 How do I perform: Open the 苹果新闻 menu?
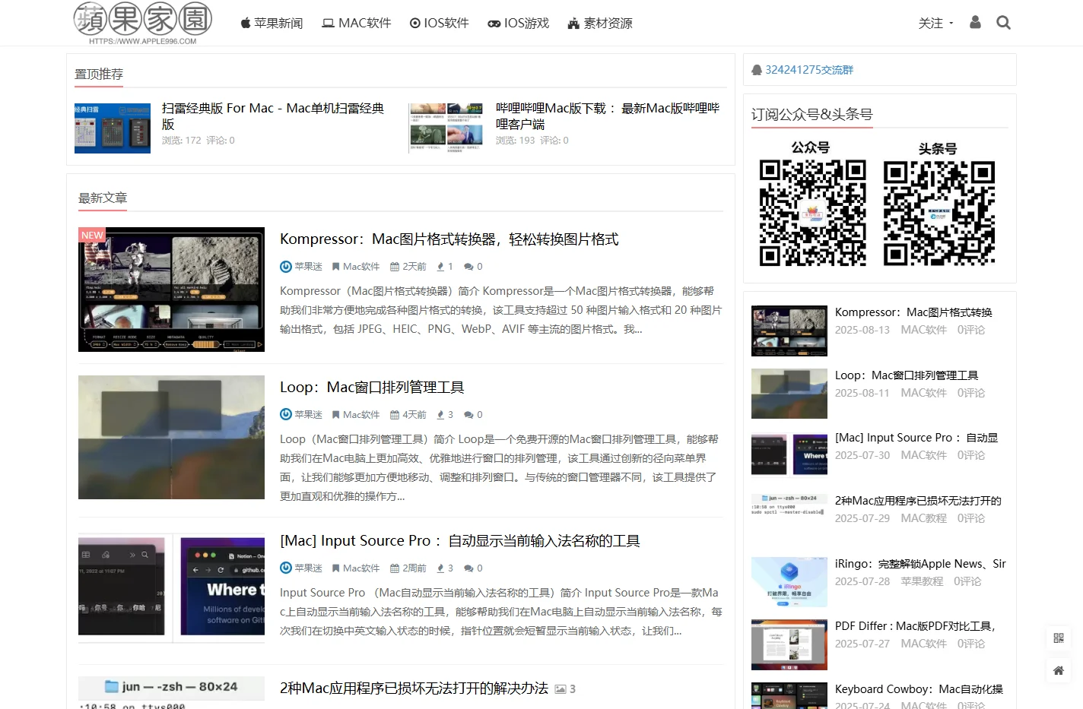click(272, 23)
